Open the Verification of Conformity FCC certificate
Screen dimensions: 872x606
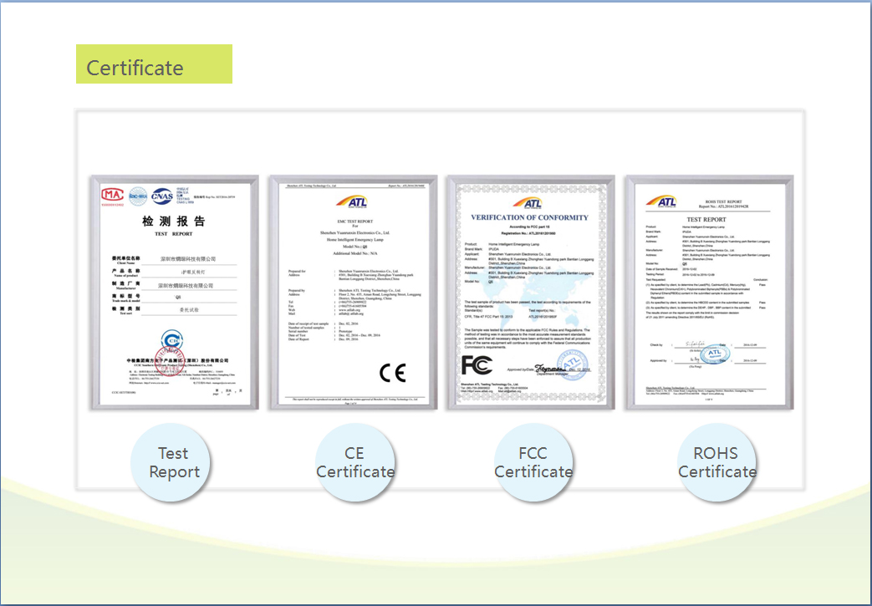click(x=531, y=293)
